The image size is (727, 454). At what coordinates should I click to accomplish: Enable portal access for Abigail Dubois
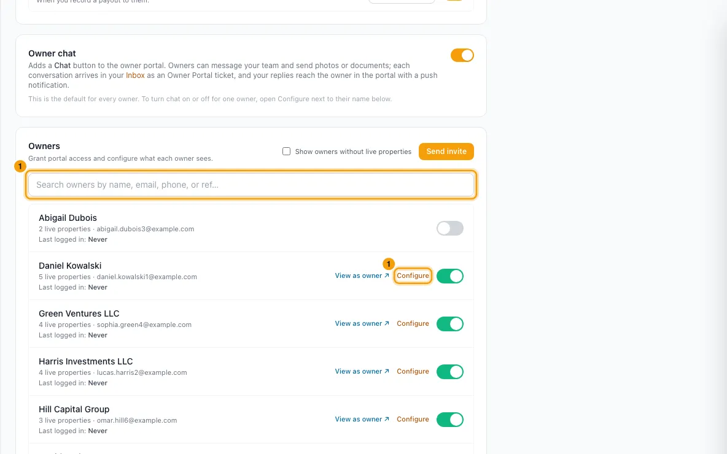[449, 228]
